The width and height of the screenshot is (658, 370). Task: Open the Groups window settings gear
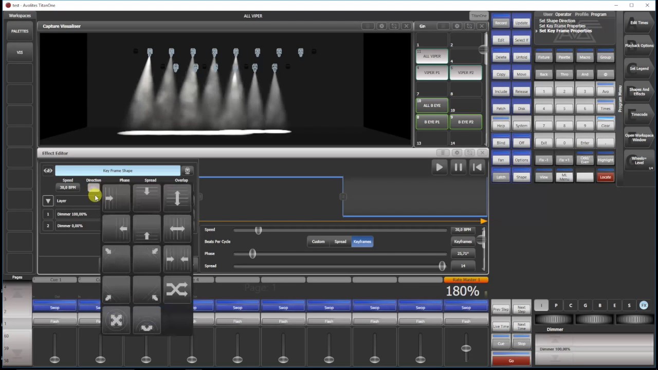tap(456, 26)
